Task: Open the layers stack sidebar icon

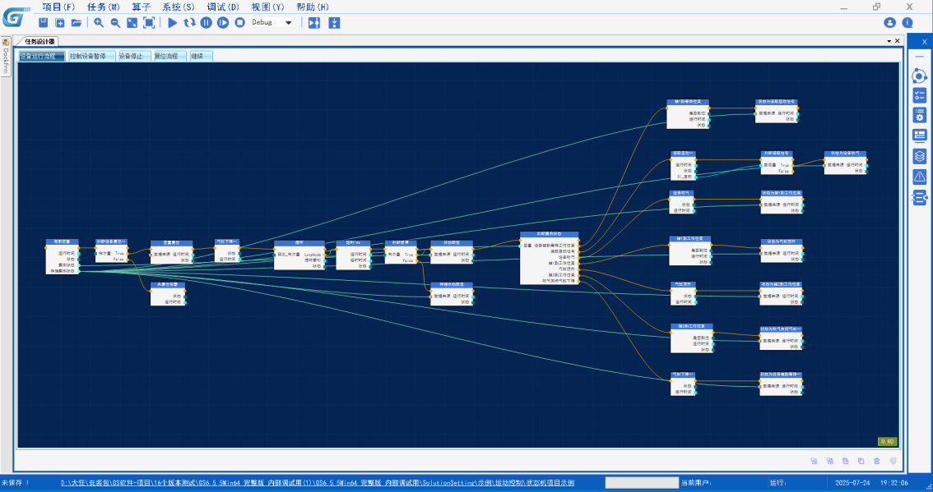Action: (919, 156)
